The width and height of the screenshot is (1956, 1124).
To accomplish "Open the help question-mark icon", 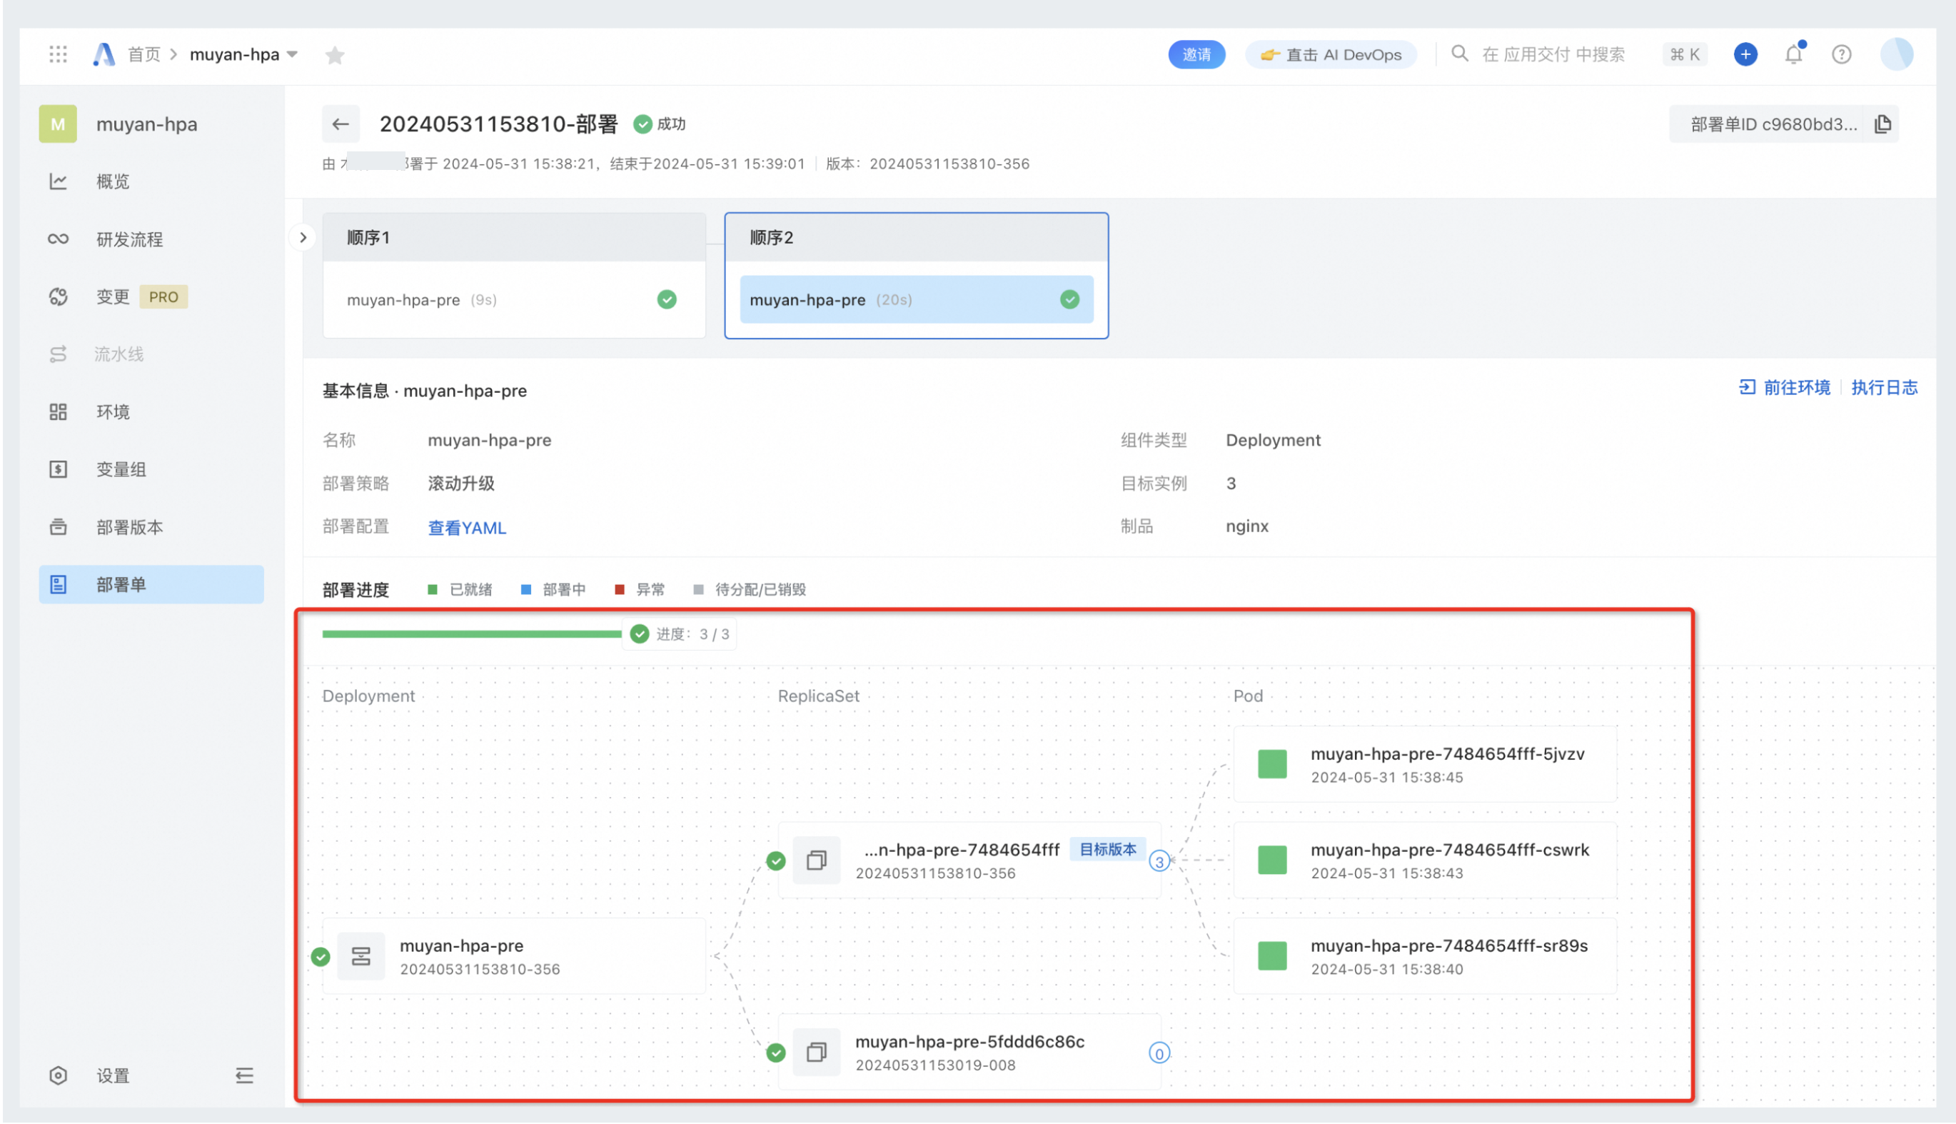I will click(1841, 54).
